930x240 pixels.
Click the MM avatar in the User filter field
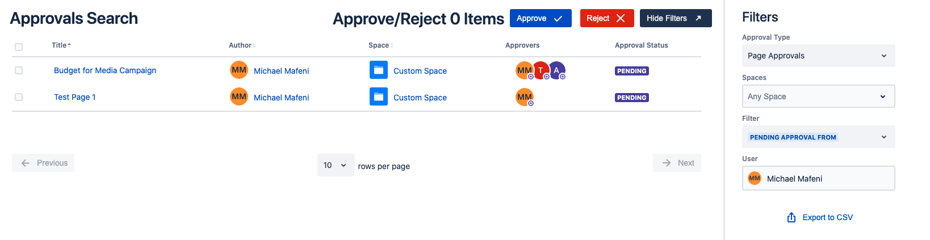point(755,179)
